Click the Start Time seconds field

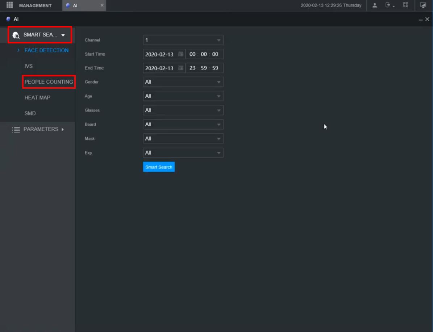tap(215, 54)
